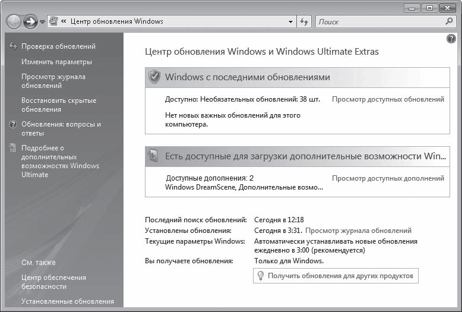Viewport: 462px width, 312px height.
Task: Open 'Установленные обновления' link at bottom
Action: tap(67, 301)
